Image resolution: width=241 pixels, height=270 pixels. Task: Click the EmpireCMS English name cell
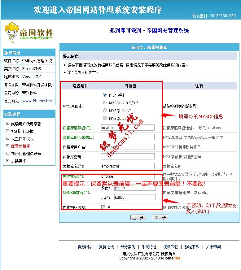click(x=38, y=68)
